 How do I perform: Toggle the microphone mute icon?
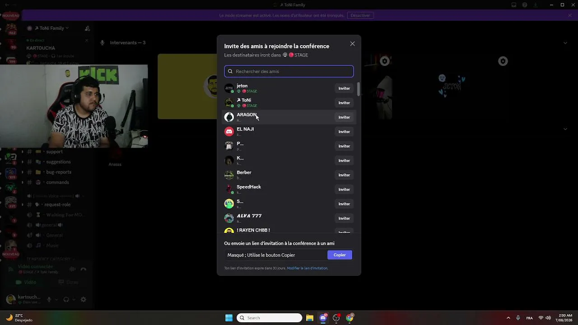click(49, 299)
